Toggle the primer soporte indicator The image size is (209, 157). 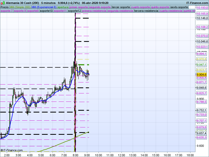tap(79, 7)
